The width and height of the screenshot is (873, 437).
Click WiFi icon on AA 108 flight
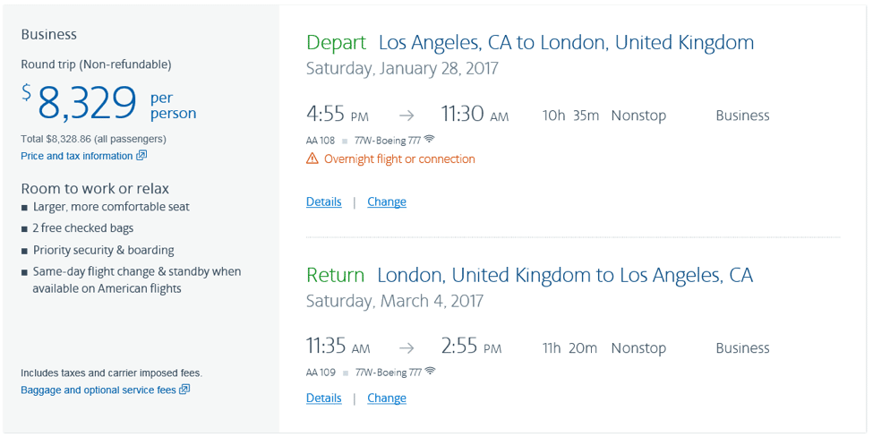429,140
